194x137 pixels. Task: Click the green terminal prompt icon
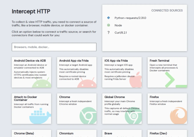pos(176,80)
